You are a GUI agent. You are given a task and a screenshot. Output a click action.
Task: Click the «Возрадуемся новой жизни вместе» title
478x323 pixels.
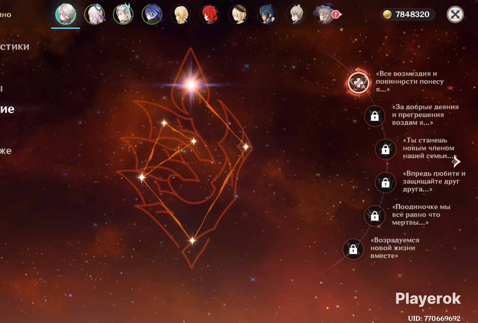[x=395, y=248]
